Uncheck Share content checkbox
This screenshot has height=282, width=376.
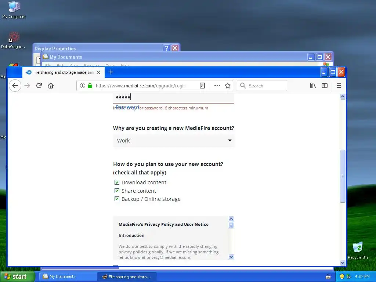tap(117, 191)
